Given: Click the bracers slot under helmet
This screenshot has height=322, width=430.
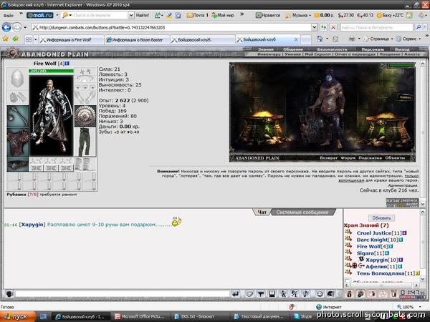Looking at the screenshot, I should [x=17, y=98].
